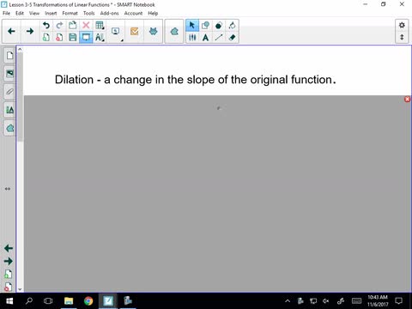Open the Insert Table tool
Screen dimensions: 412x309
pos(100,25)
